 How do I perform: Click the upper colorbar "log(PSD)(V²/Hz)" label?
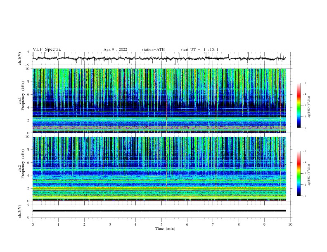309,107
